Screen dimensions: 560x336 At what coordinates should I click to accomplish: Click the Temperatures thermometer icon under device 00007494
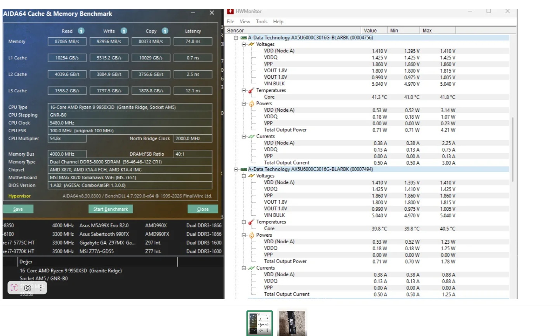(251, 222)
